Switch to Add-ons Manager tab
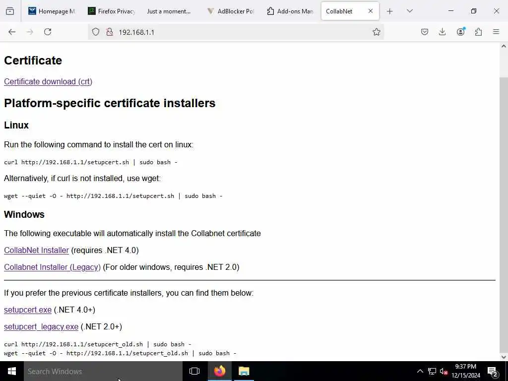Screen dimensions: 508x381 coord(291,11)
